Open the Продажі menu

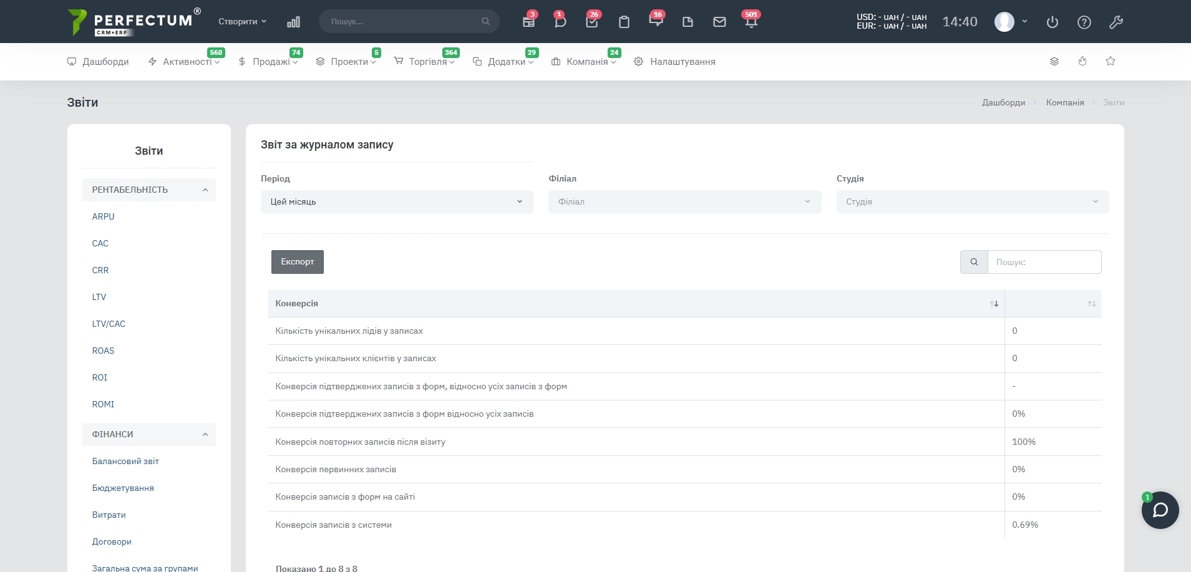271,62
